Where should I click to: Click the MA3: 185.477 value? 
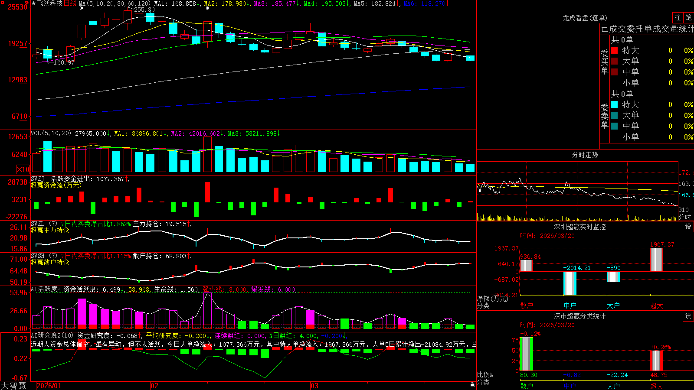point(275,3)
